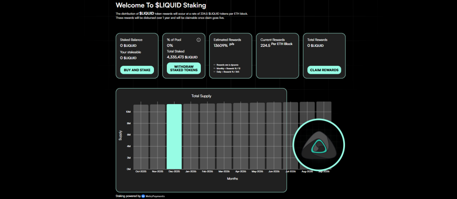Click the Web3Payments logo icon
The image size is (457, 199).
[x=143, y=196]
